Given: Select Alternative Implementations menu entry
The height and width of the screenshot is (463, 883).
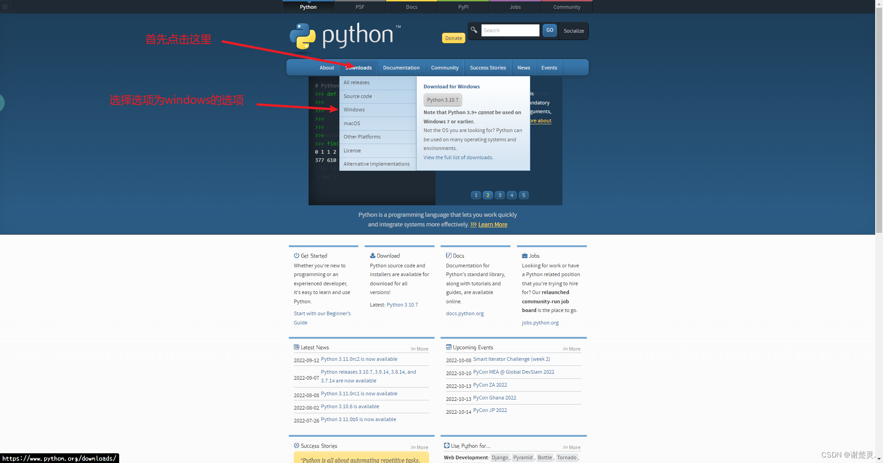Looking at the screenshot, I should click(x=378, y=164).
